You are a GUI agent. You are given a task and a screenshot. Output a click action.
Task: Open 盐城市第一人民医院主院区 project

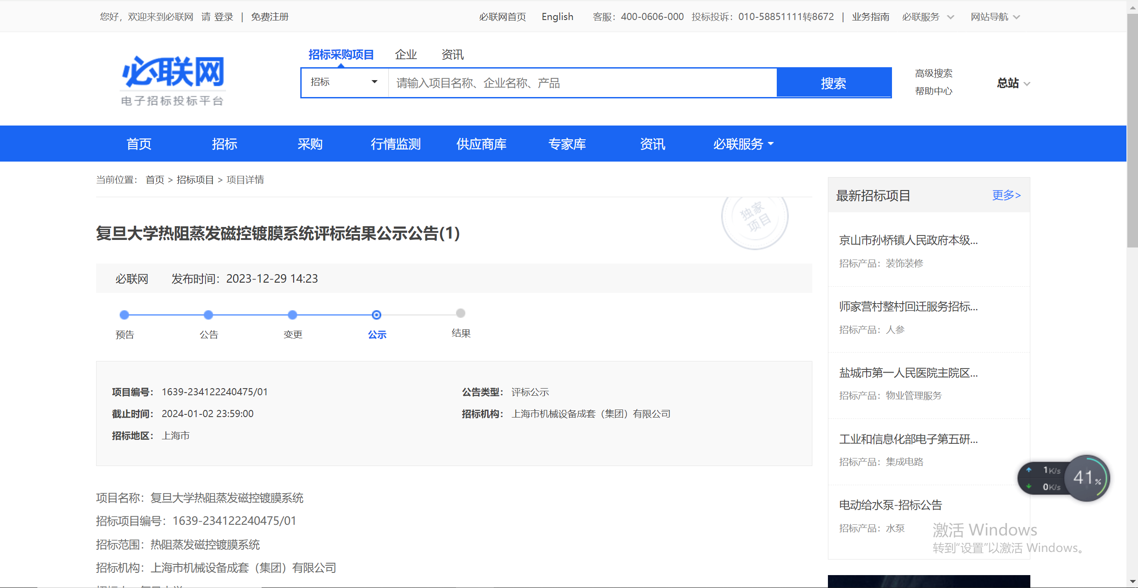coord(908,373)
